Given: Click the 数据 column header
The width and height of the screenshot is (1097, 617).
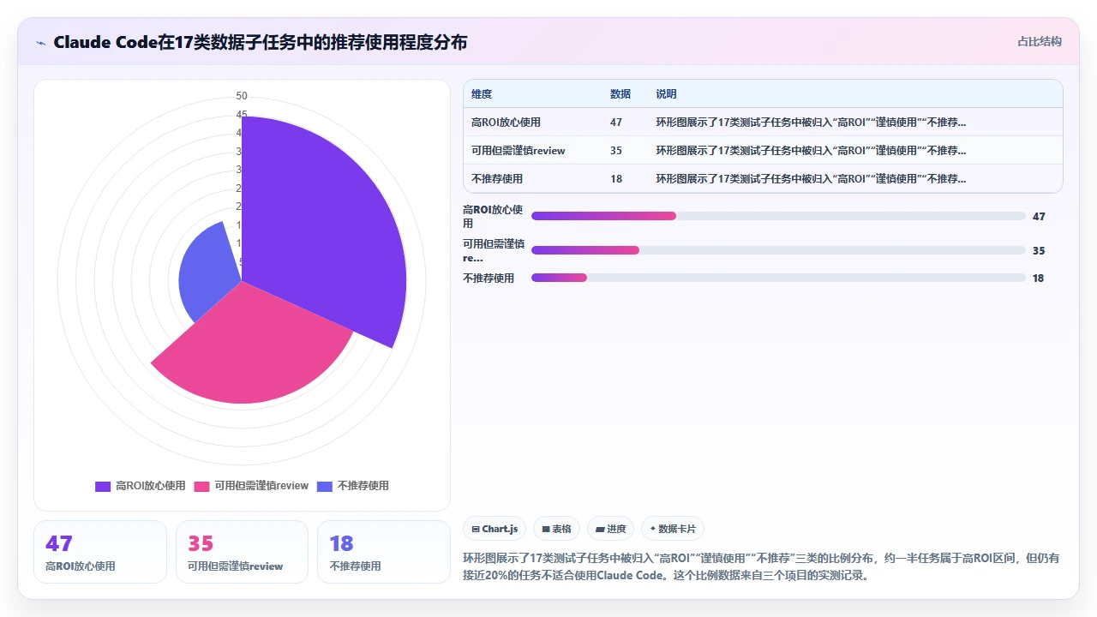Looking at the screenshot, I should [x=620, y=94].
